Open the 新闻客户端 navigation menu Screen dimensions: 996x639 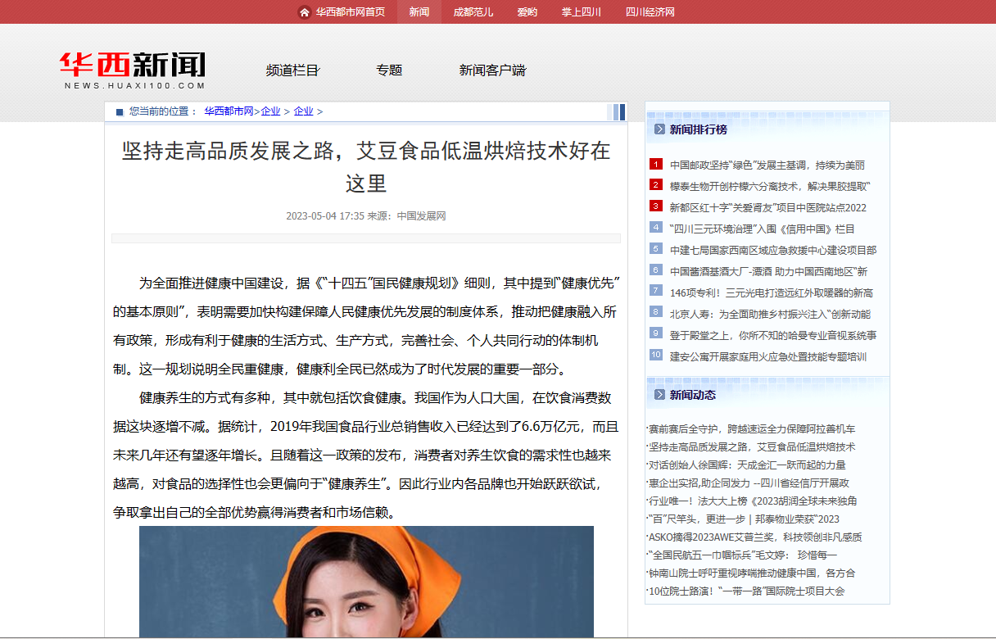pos(492,70)
